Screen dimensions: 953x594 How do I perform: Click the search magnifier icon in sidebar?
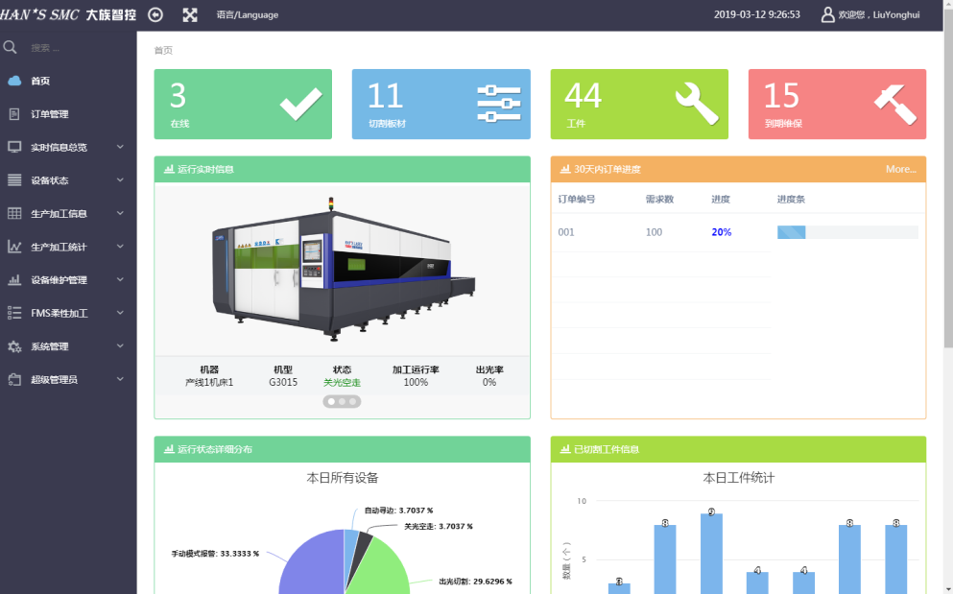pos(11,47)
